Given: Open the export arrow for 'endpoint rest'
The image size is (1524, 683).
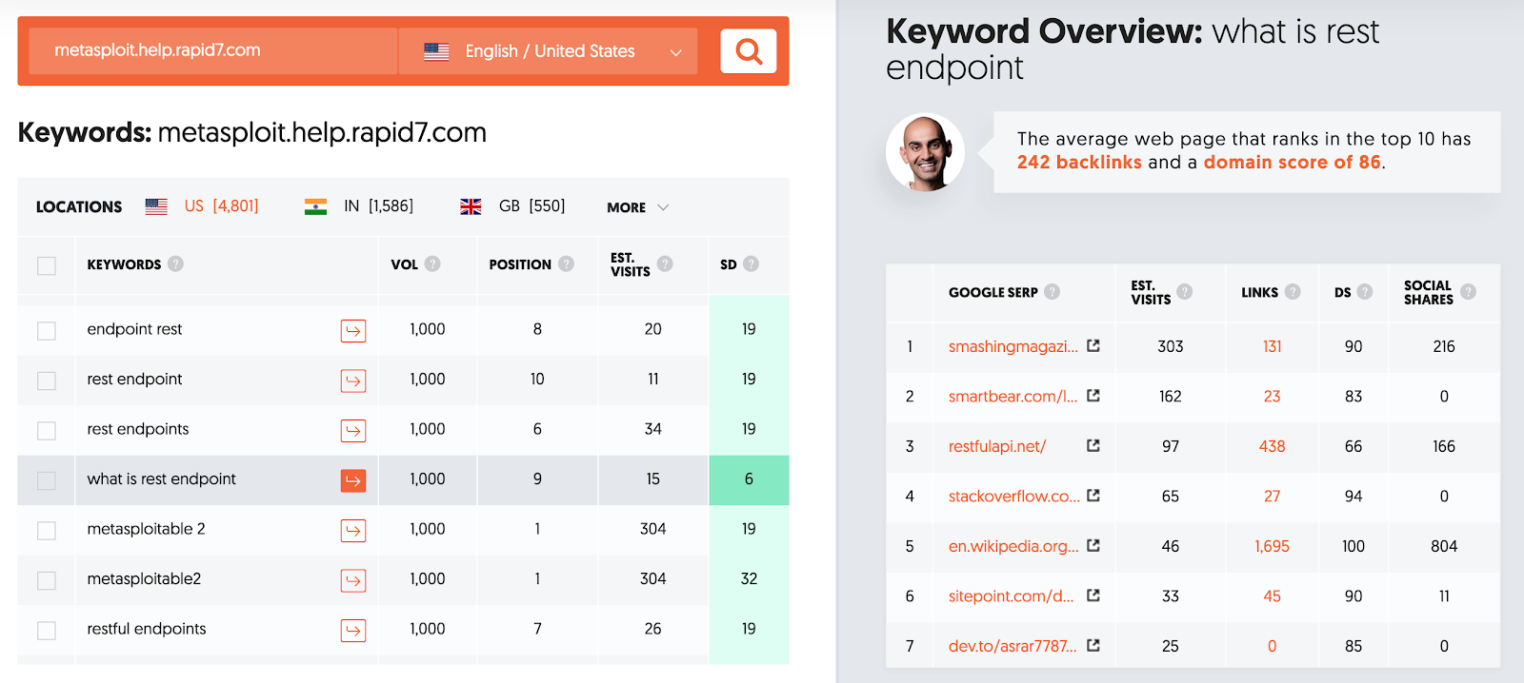Looking at the screenshot, I should (x=353, y=330).
